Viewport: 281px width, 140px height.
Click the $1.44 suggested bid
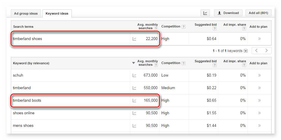(211, 126)
